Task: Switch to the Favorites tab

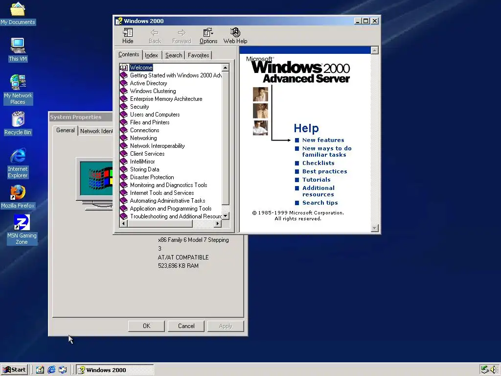Action: coord(199,55)
